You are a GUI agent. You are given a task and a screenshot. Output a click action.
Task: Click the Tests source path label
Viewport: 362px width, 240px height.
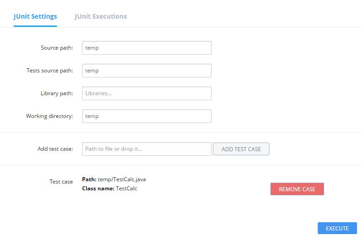click(50, 71)
